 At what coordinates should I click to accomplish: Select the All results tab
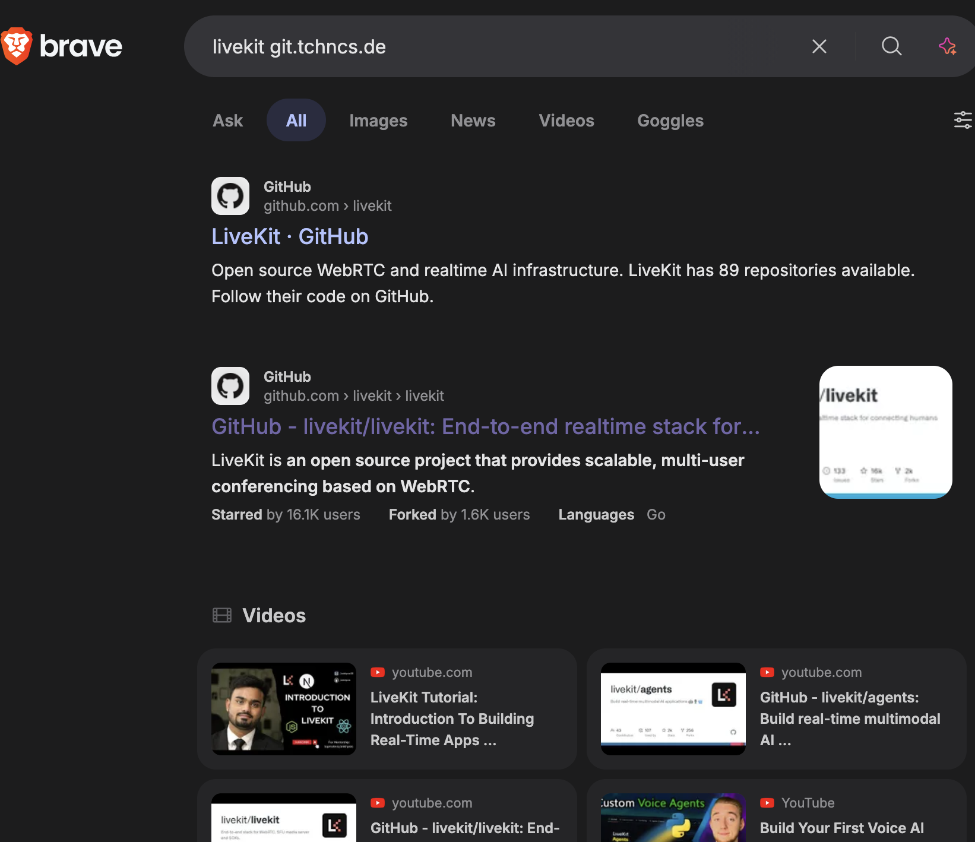296,121
